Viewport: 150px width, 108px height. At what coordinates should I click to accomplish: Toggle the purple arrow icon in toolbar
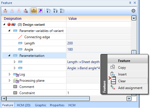pyautogui.click(x=41, y=11)
